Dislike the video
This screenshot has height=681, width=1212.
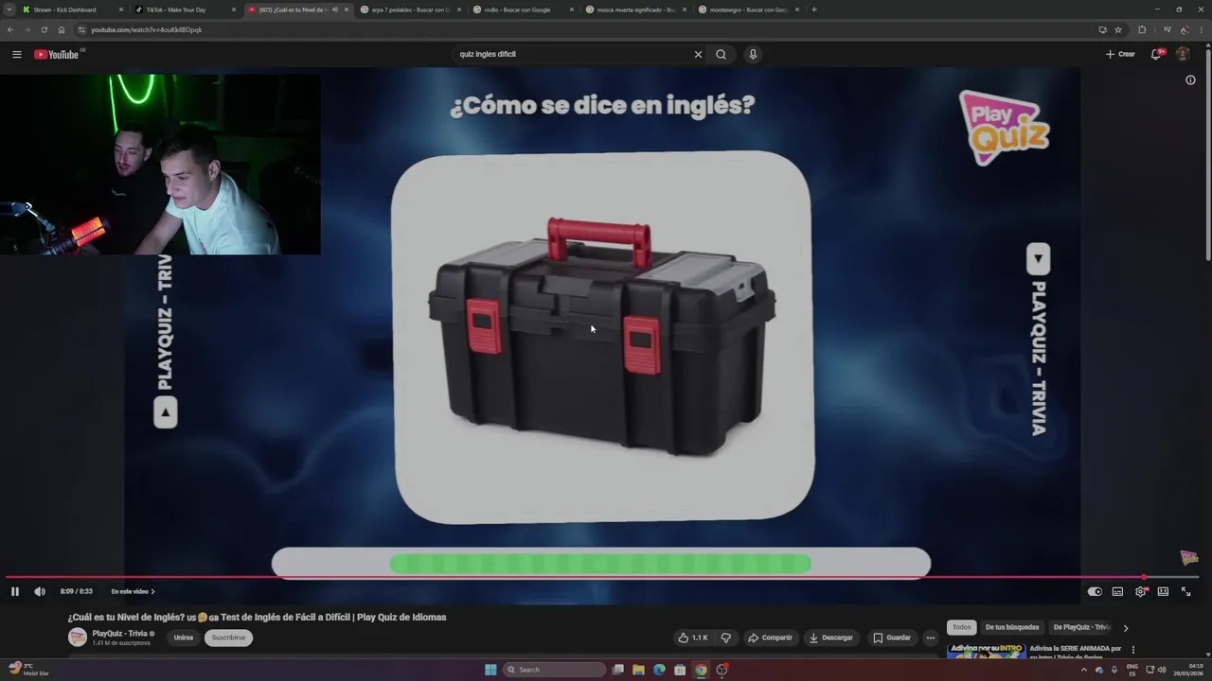pyautogui.click(x=726, y=637)
